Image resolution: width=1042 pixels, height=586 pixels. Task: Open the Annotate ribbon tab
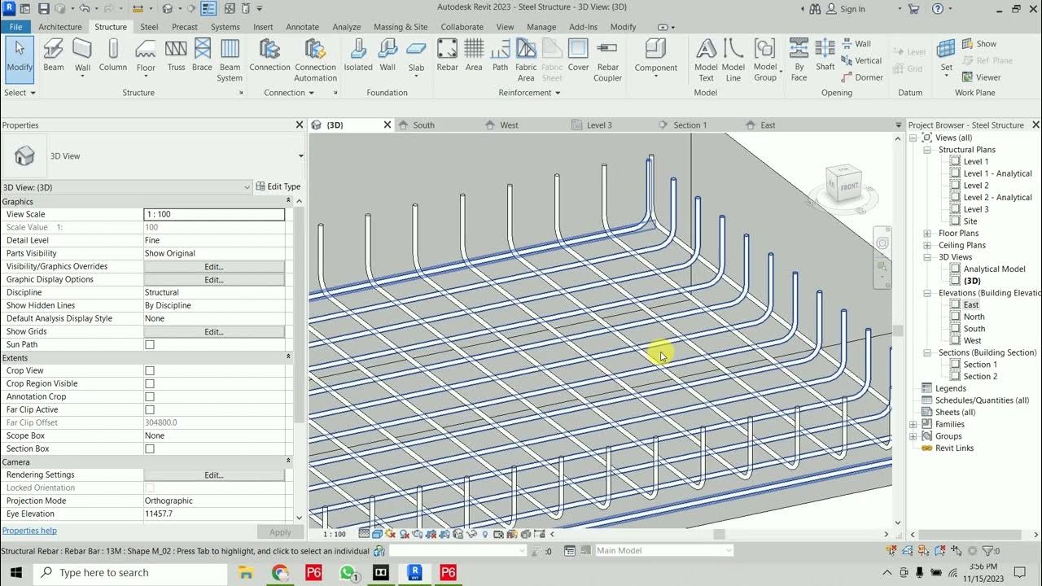coord(302,27)
